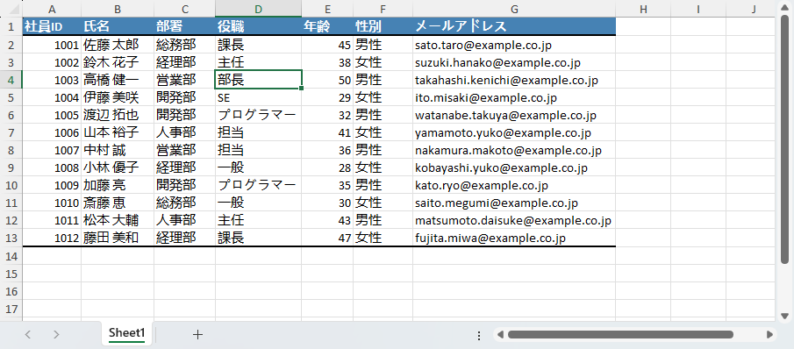Click the 年齢 header cell

click(x=327, y=26)
